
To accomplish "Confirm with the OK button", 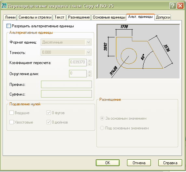I will (x=107, y=163).
